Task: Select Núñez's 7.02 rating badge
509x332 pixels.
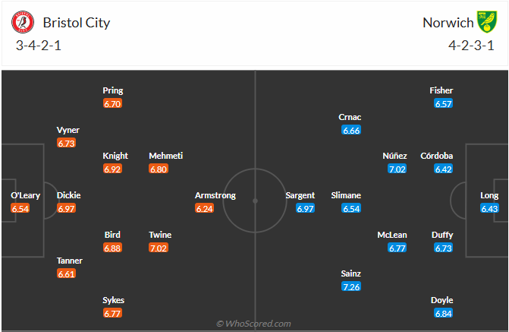Action: click(x=397, y=169)
